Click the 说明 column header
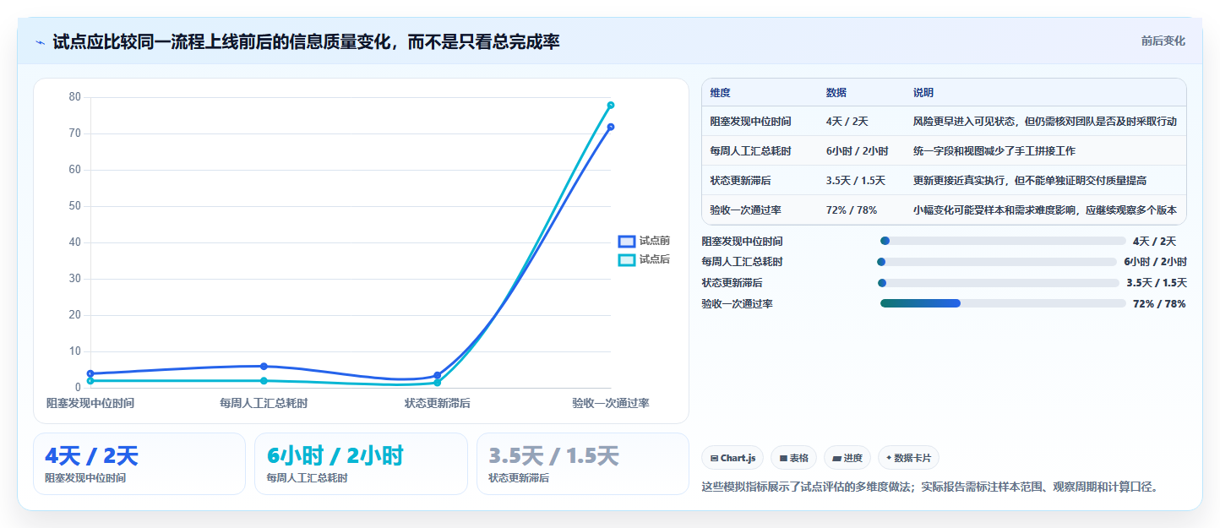 (923, 93)
